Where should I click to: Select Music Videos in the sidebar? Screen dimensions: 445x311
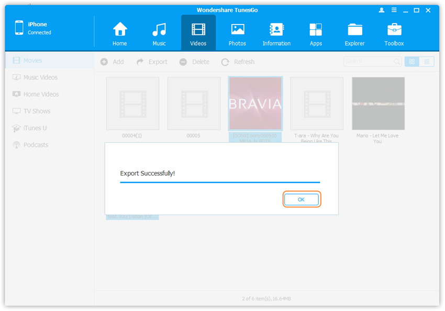(x=40, y=77)
